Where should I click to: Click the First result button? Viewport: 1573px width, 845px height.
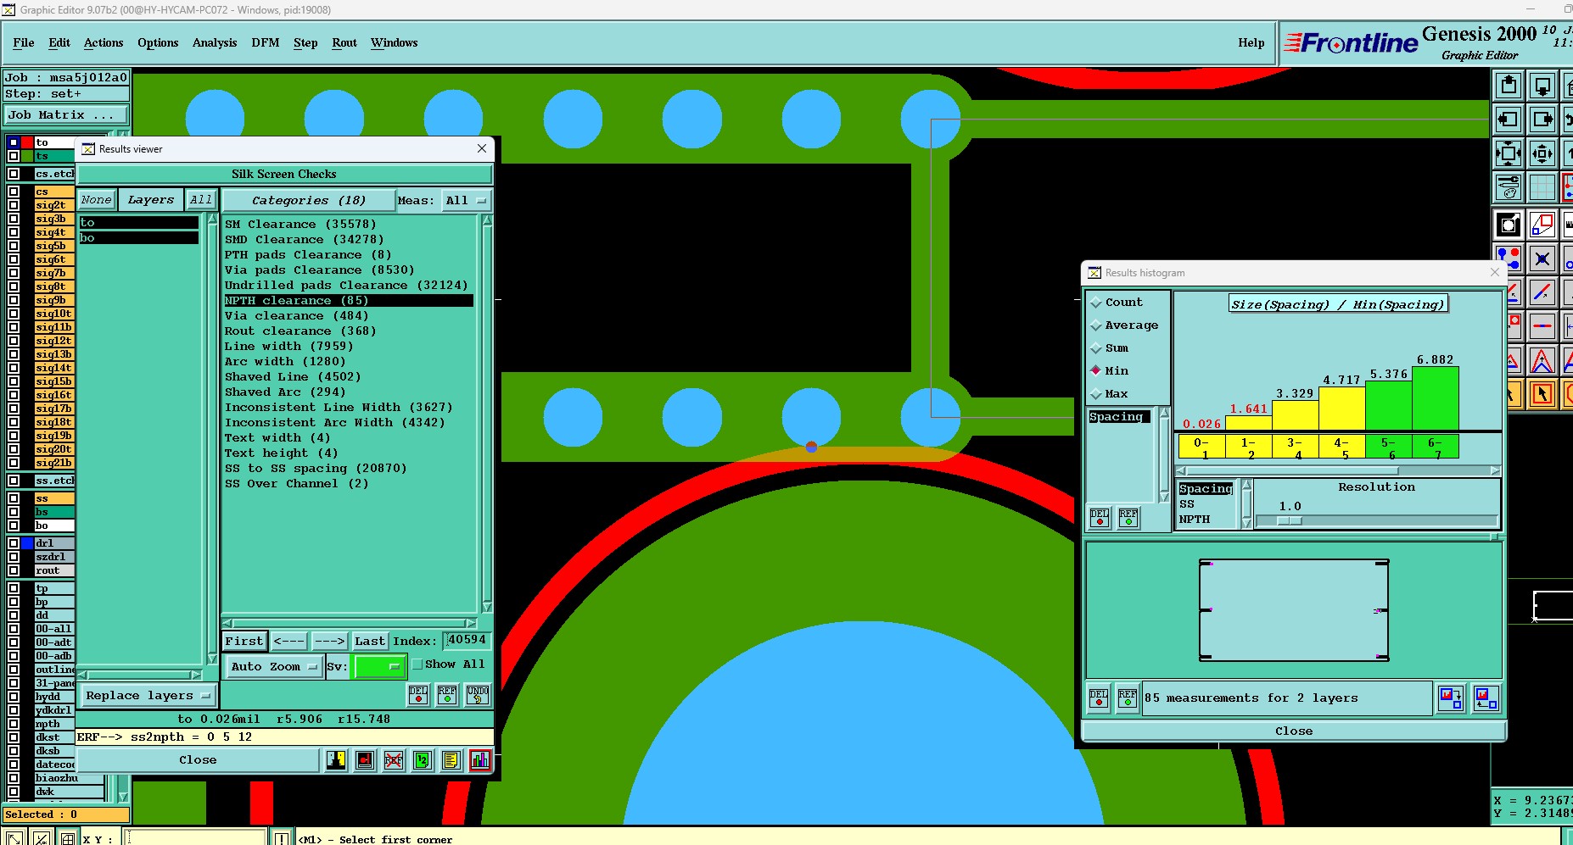pos(244,642)
